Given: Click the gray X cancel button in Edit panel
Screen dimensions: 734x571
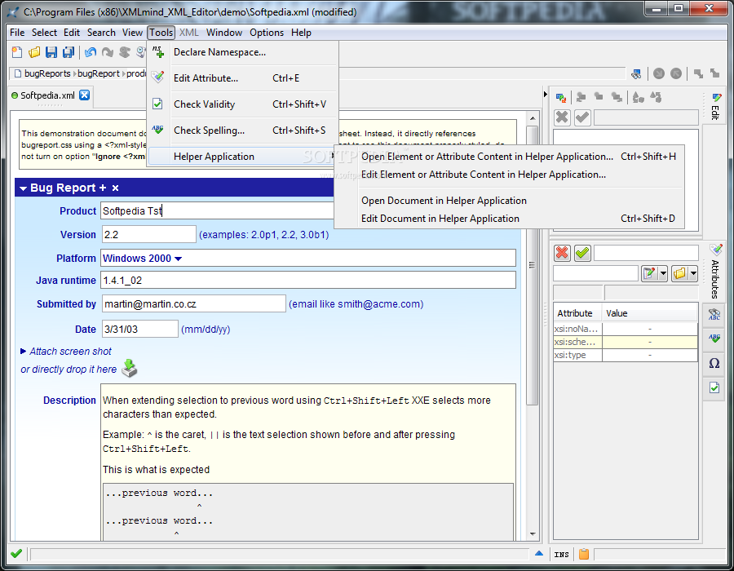Looking at the screenshot, I should pyautogui.click(x=562, y=117).
